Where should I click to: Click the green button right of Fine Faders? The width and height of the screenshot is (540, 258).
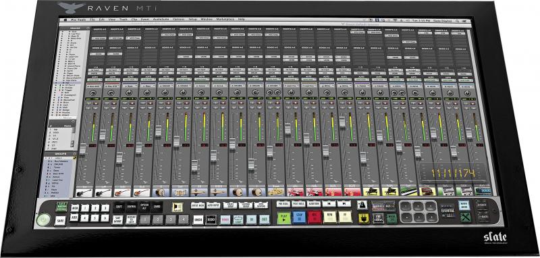click(x=392, y=218)
